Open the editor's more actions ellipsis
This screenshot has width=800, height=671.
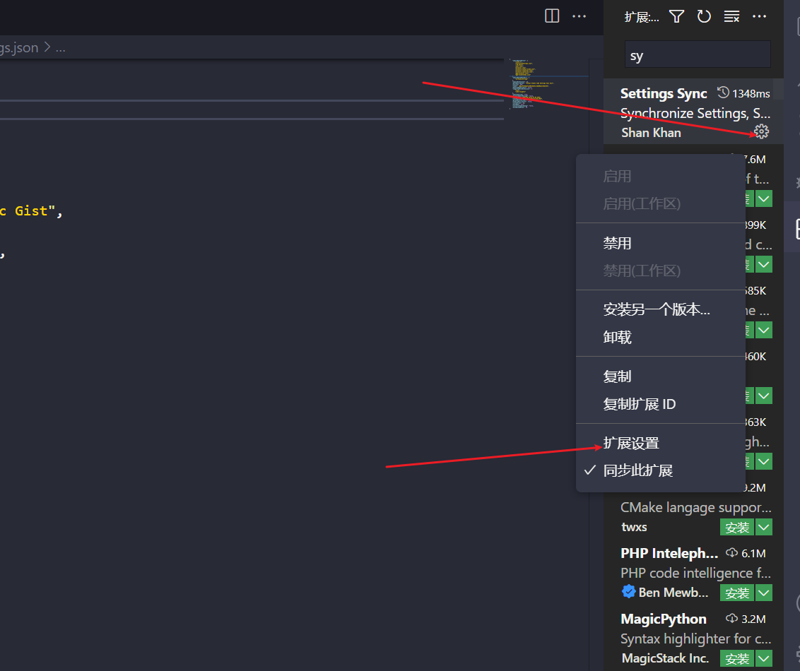click(x=580, y=16)
